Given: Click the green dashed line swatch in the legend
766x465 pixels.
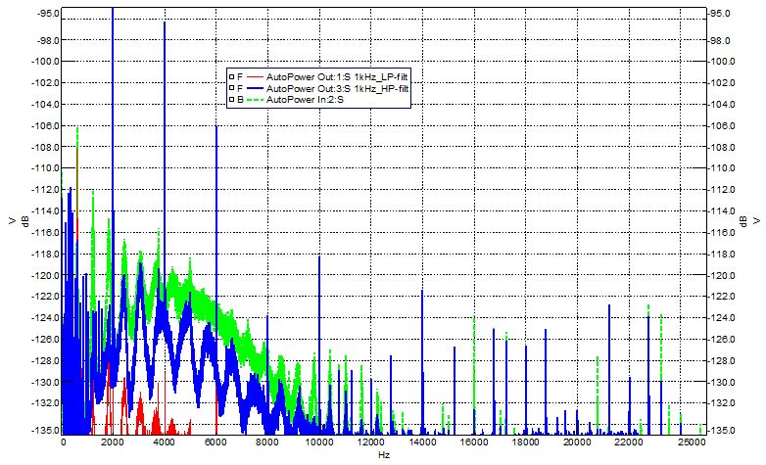Looking at the screenshot, I should (x=255, y=100).
